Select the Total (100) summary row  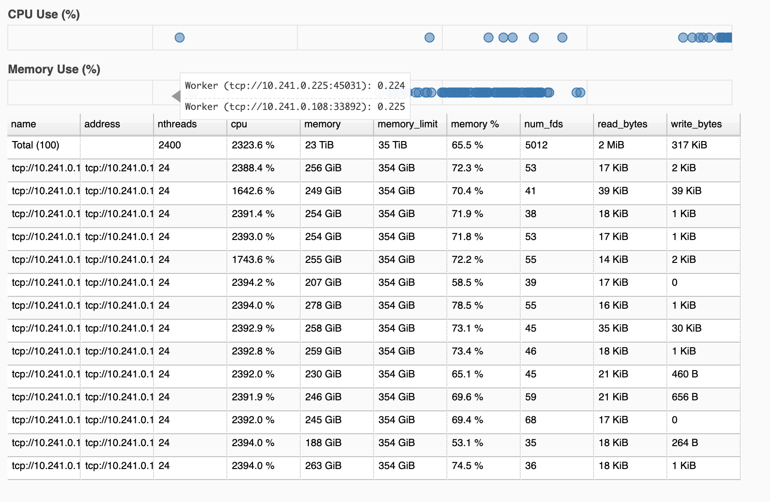pos(374,147)
